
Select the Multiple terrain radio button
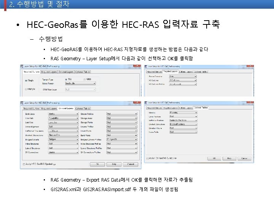(26, 89)
